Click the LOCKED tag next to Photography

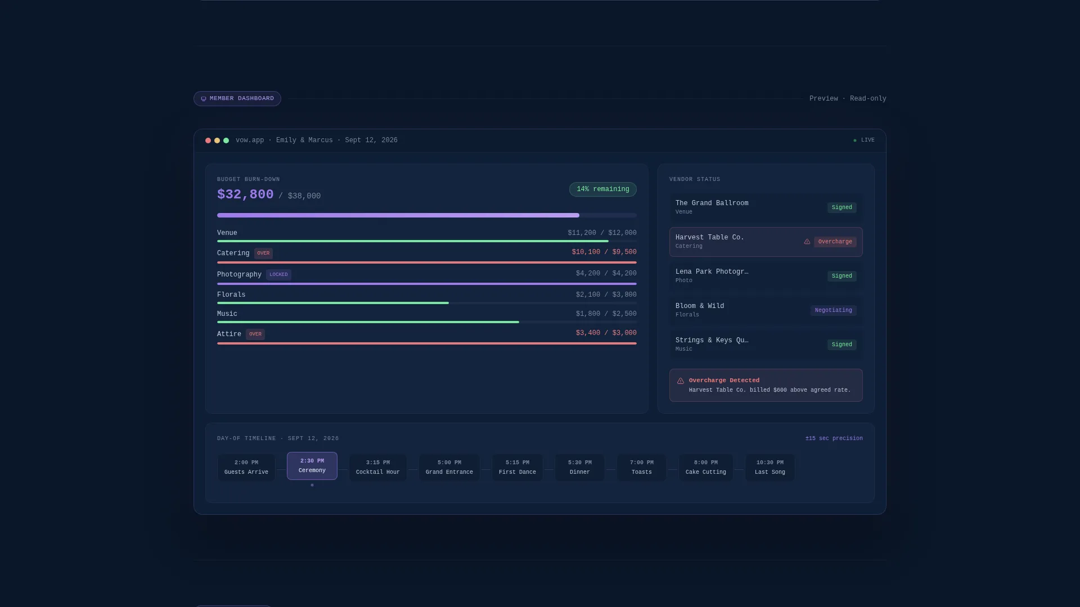click(278, 275)
